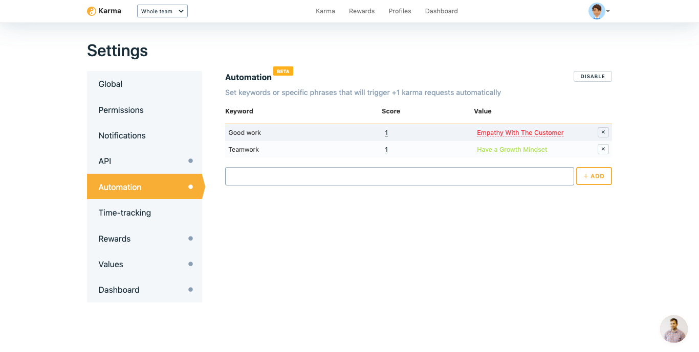Image resolution: width=699 pixels, height=352 pixels.
Task: Open the Whole team dropdown
Action: click(x=162, y=11)
